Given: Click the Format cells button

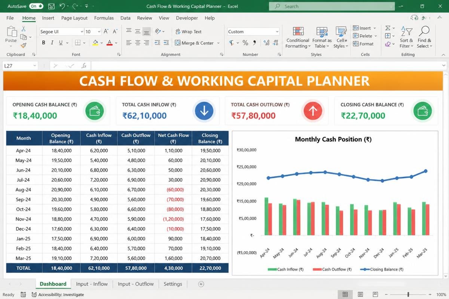Looking at the screenshot, I should pyautogui.click(x=363, y=44).
